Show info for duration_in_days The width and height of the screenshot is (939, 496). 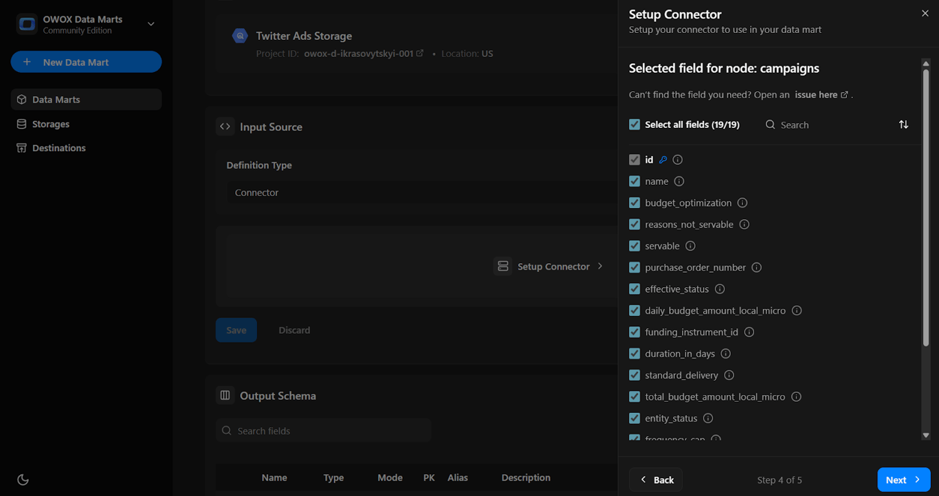[726, 354]
